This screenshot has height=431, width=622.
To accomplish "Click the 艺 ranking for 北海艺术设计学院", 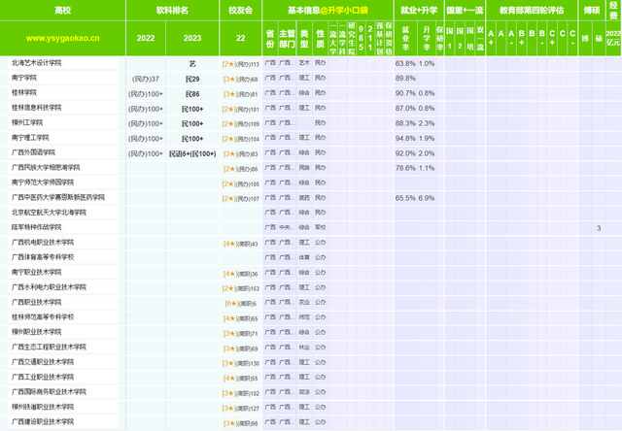I will click(192, 64).
